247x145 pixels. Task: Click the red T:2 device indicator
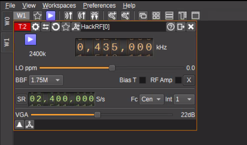(x=22, y=27)
